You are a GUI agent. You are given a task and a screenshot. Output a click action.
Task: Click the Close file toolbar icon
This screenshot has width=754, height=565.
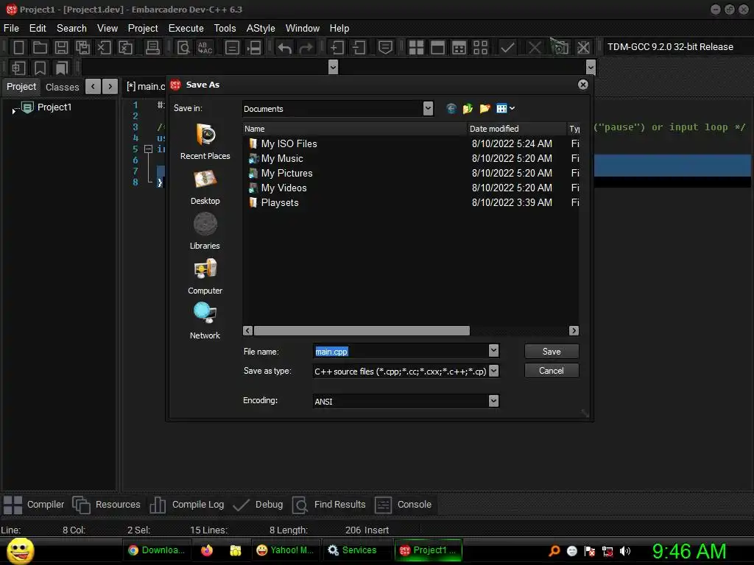104,47
